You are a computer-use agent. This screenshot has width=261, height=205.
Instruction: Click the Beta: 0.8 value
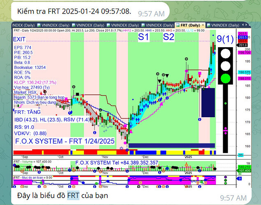pos(22,62)
